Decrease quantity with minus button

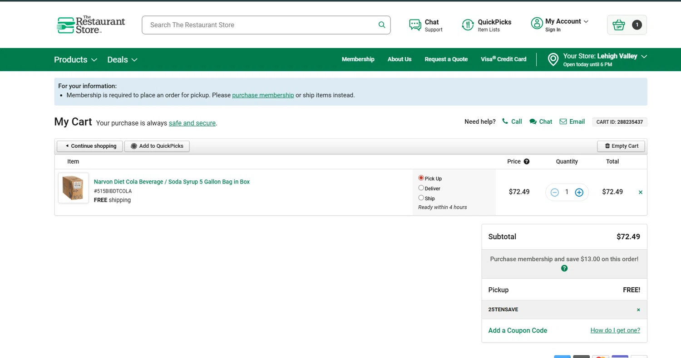[554, 192]
